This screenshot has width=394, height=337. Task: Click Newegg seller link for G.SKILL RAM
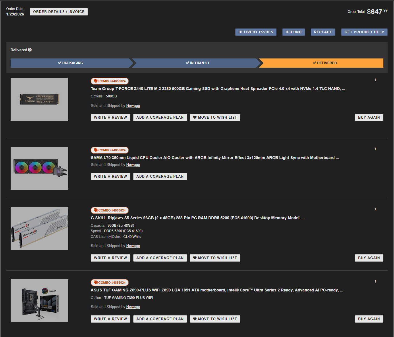pos(133,246)
